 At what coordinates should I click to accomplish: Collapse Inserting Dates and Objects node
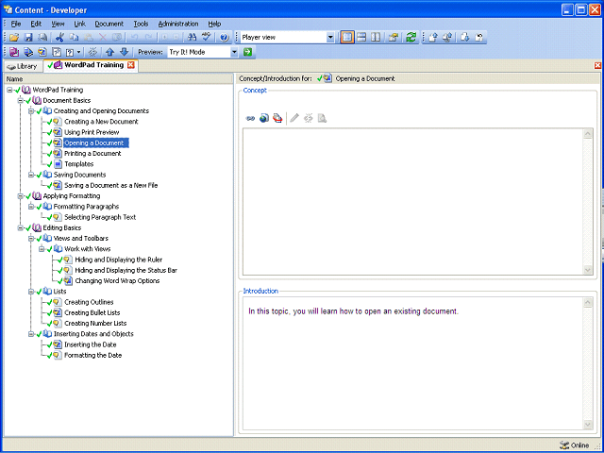click(x=31, y=334)
